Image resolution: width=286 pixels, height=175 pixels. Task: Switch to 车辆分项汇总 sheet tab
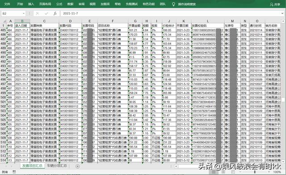[57, 166]
